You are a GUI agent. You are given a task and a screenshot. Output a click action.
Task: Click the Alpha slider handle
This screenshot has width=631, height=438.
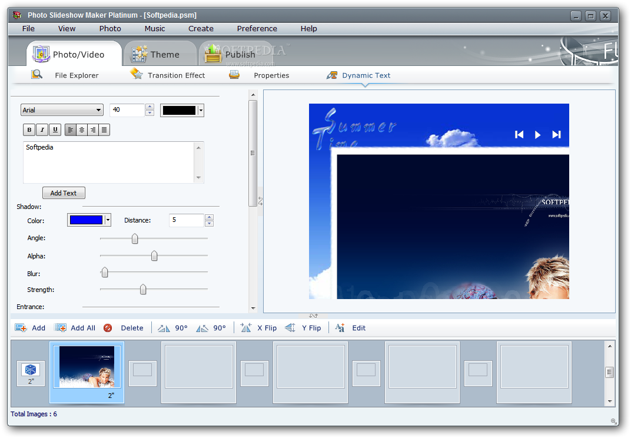(x=154, y=255)
